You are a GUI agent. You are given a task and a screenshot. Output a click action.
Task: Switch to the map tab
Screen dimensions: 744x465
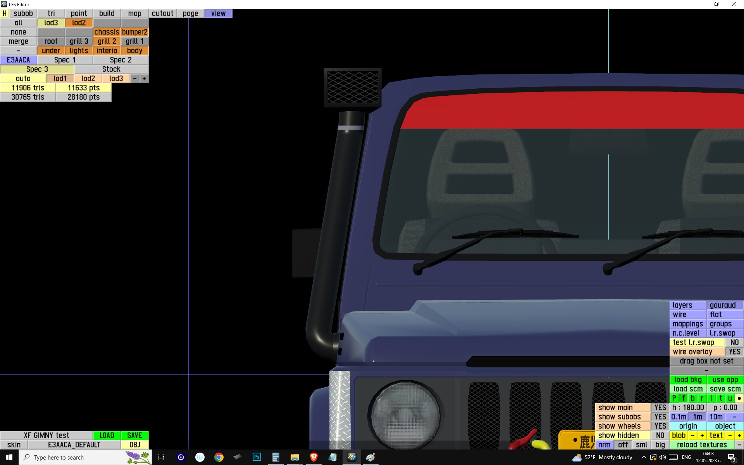pyautogui.click(x=134, y=13)
